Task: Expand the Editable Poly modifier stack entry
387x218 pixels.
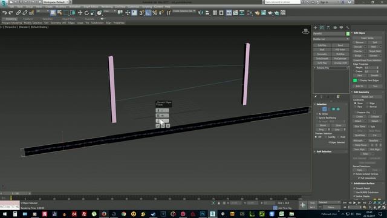Action: 315,68
